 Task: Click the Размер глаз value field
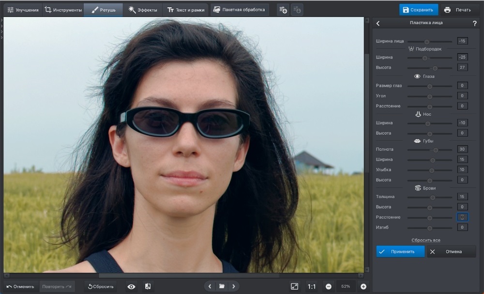tap(462, 86)
